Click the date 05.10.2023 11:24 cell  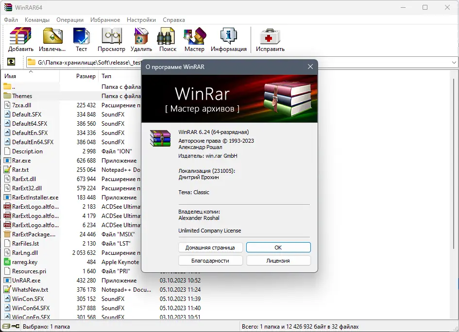(x=180, y=289)
